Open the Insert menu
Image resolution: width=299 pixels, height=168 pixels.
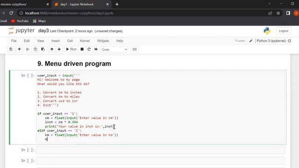point(56,41)
